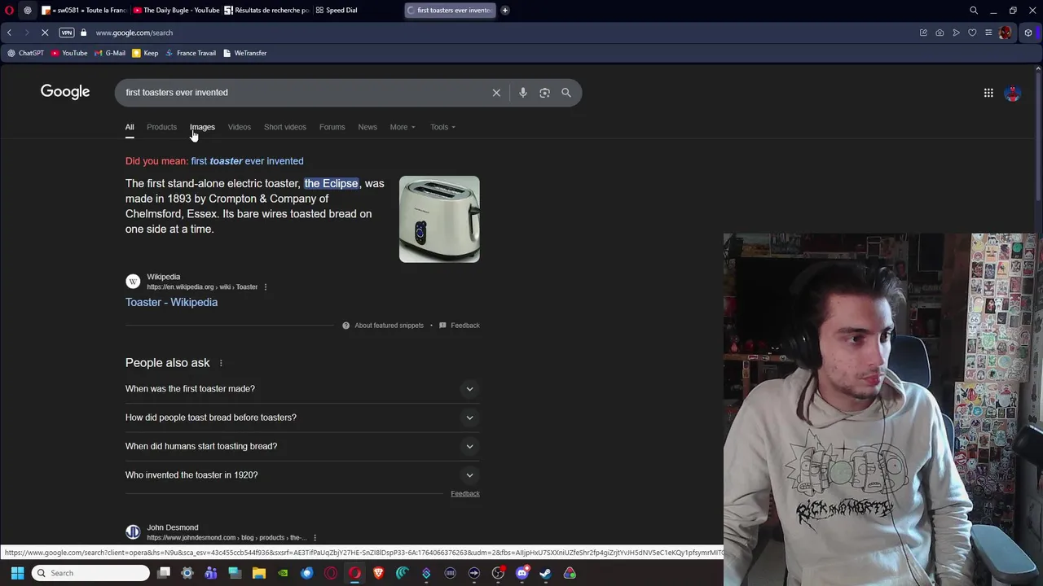This screenshot has width=1043, height=586.
Task: Open options menu beside Wikipedia result
Action: (265, 287)
